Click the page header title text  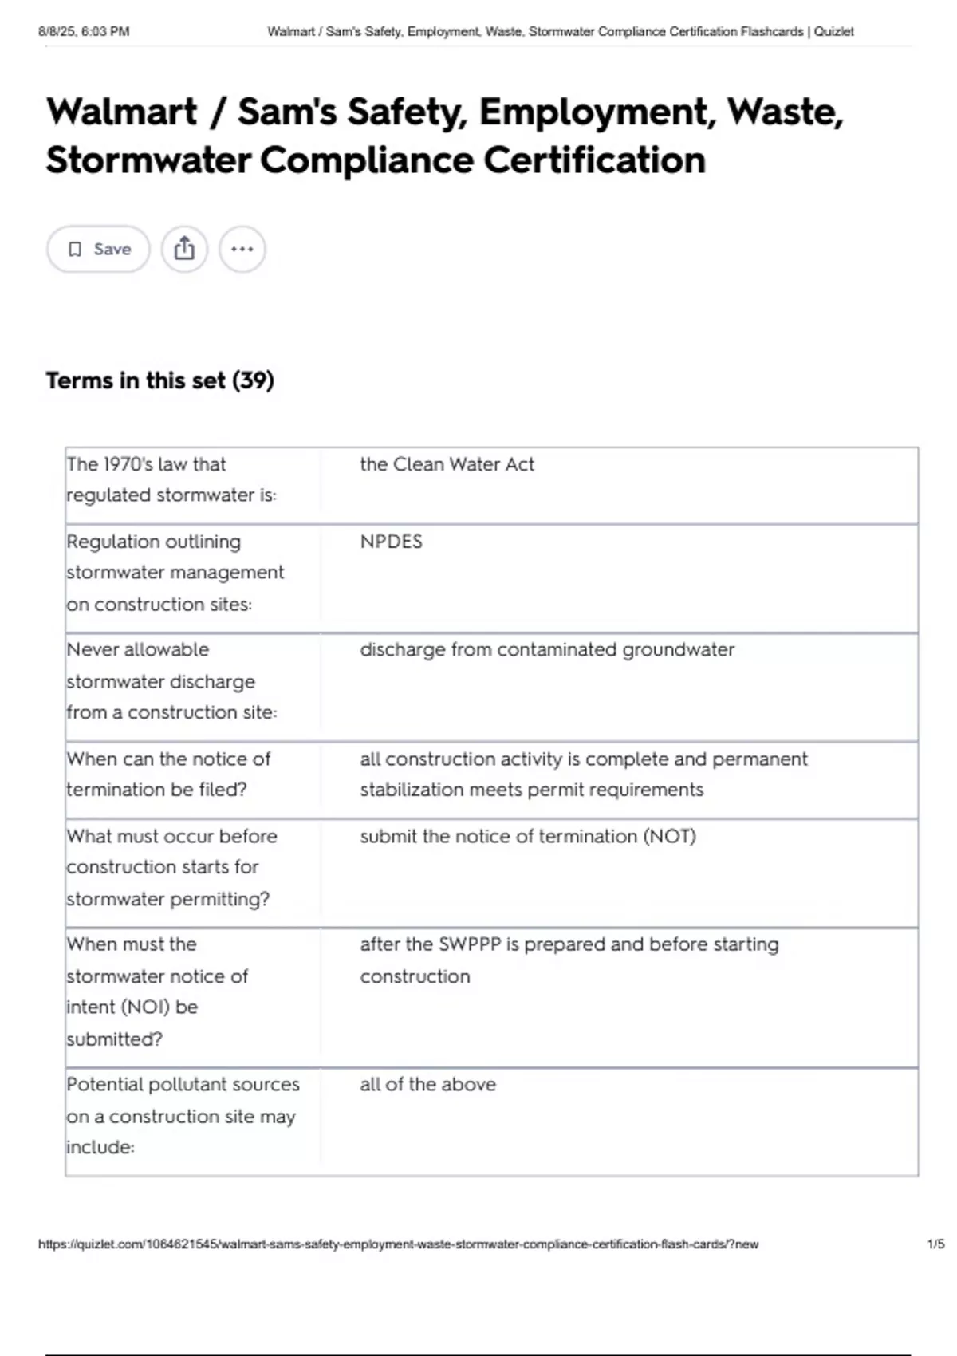tap(561, 32)
